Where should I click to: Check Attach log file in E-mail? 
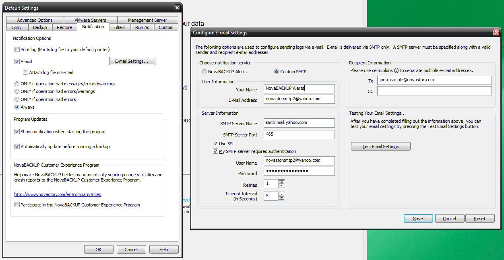26,72
